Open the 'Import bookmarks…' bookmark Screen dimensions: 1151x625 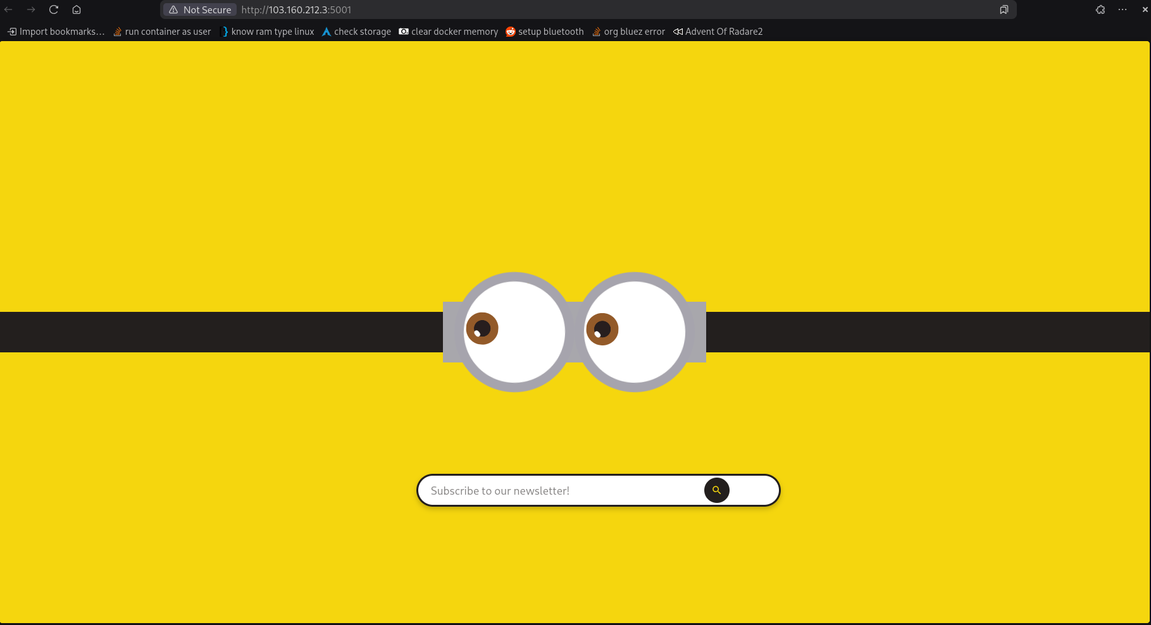[56, 32]
